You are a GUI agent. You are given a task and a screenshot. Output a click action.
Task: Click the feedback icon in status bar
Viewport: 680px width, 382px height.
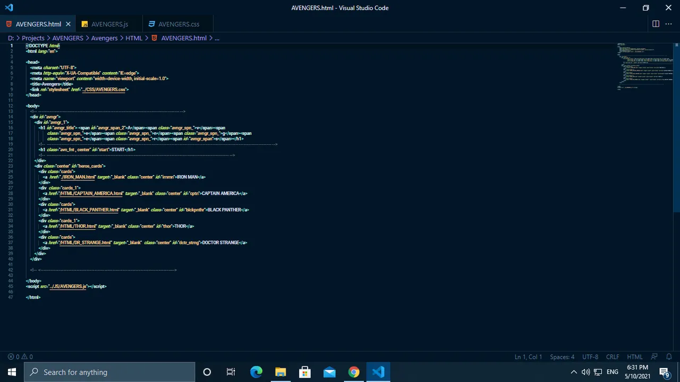[654, 357]
